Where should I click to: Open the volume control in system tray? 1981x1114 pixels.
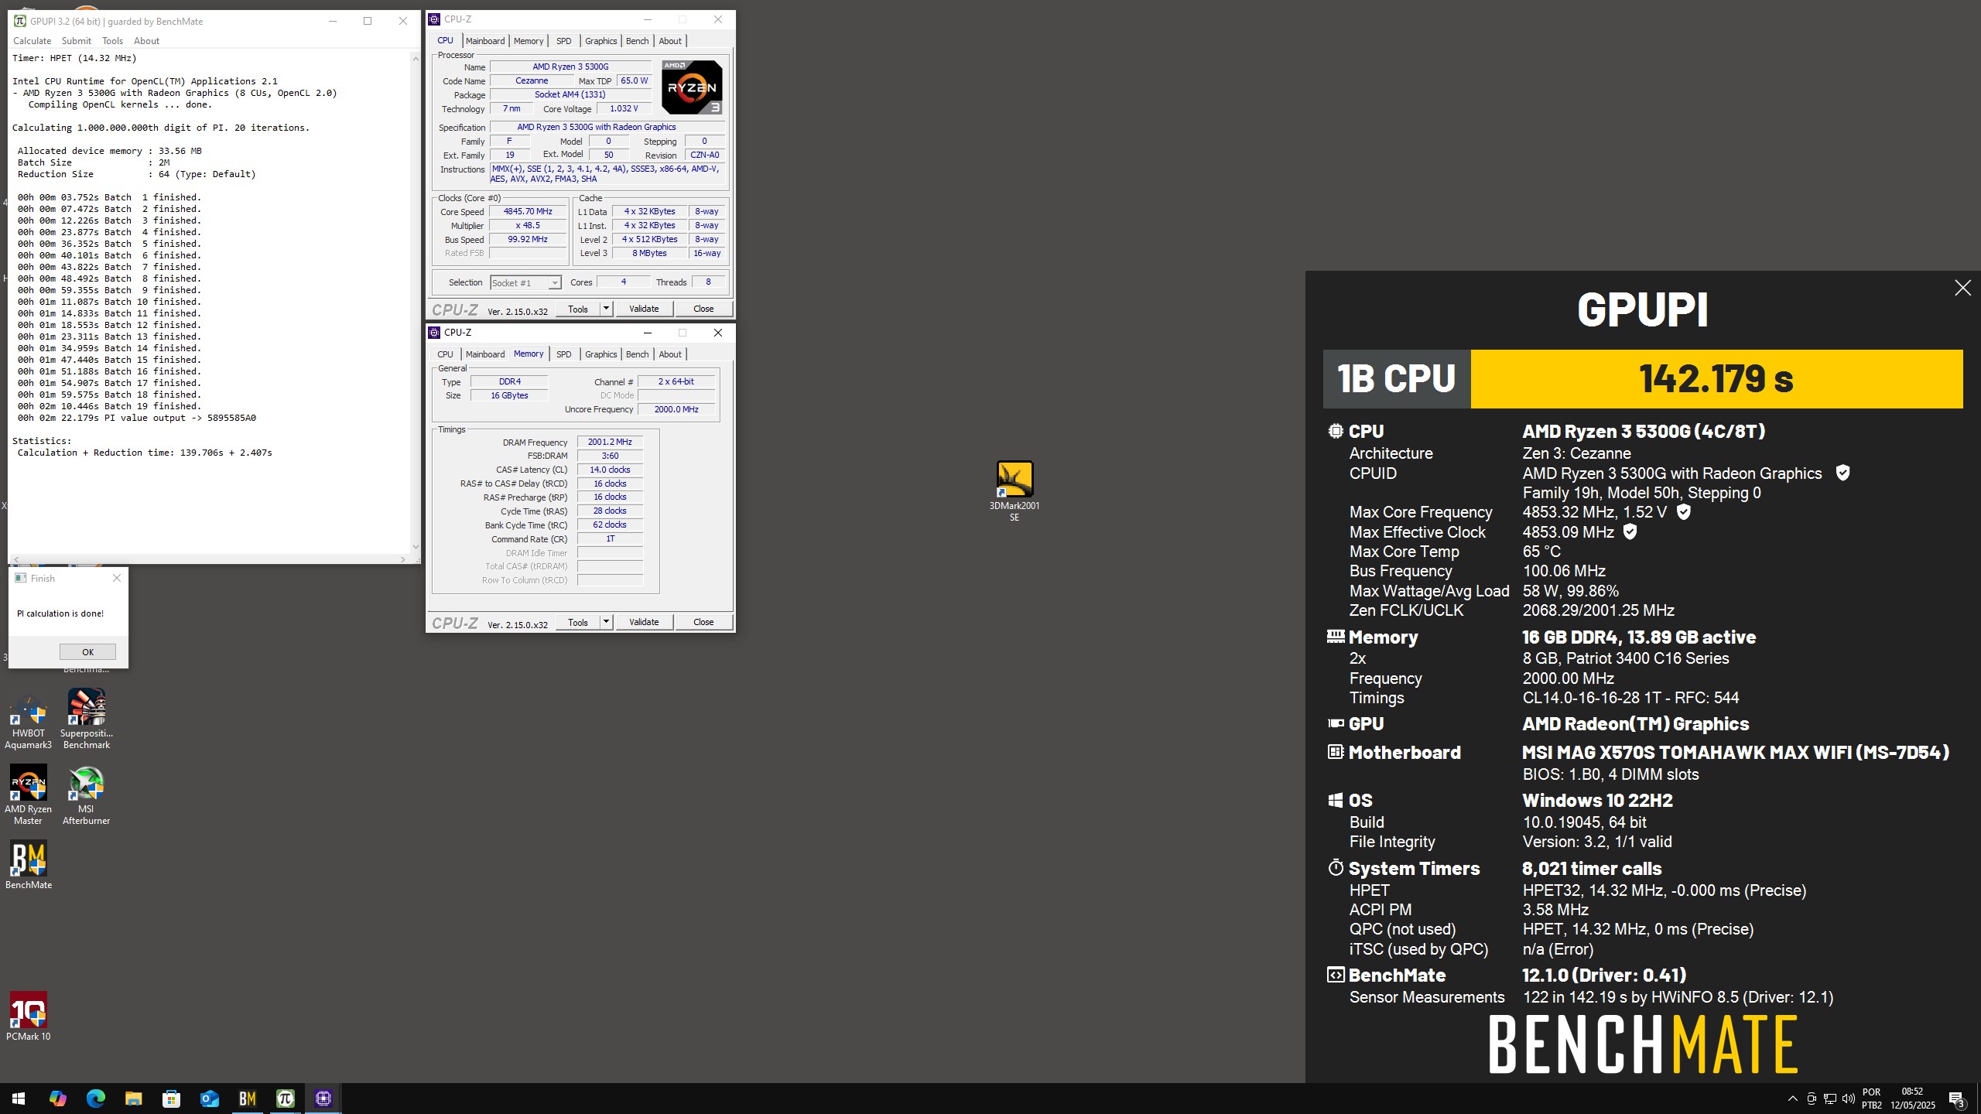click(1849, 1099)
